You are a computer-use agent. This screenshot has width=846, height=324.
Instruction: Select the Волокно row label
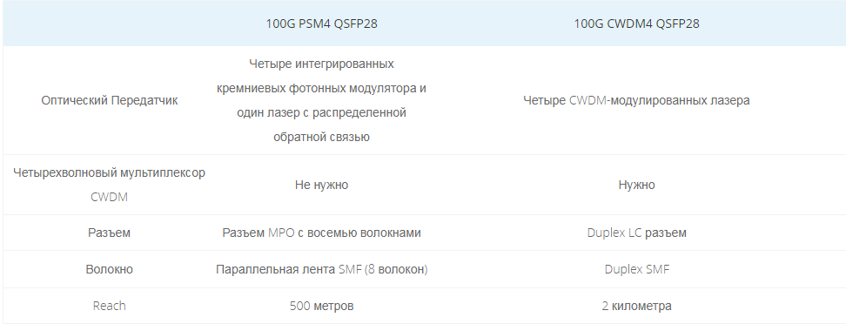click(x=109, y=269)
